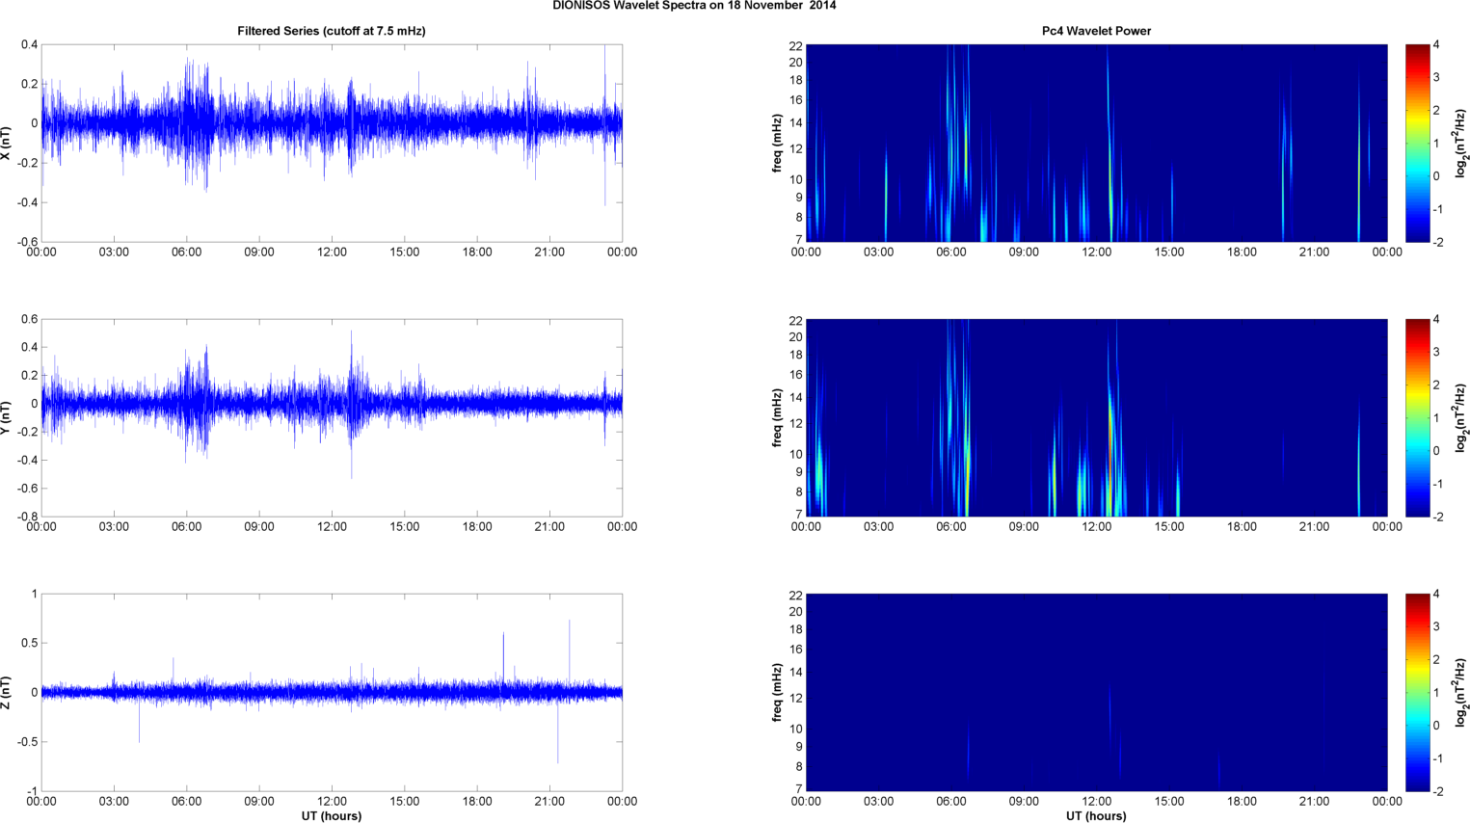Click the log2(nT²/Hz) label of middle color bar
1470x823 pixels.
[1460, 417]
